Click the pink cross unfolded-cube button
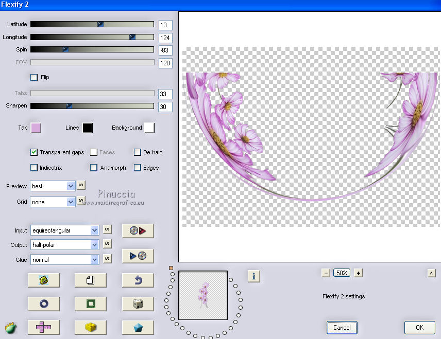The width and height of the screenshot is (441, 339). click(44, 327)
